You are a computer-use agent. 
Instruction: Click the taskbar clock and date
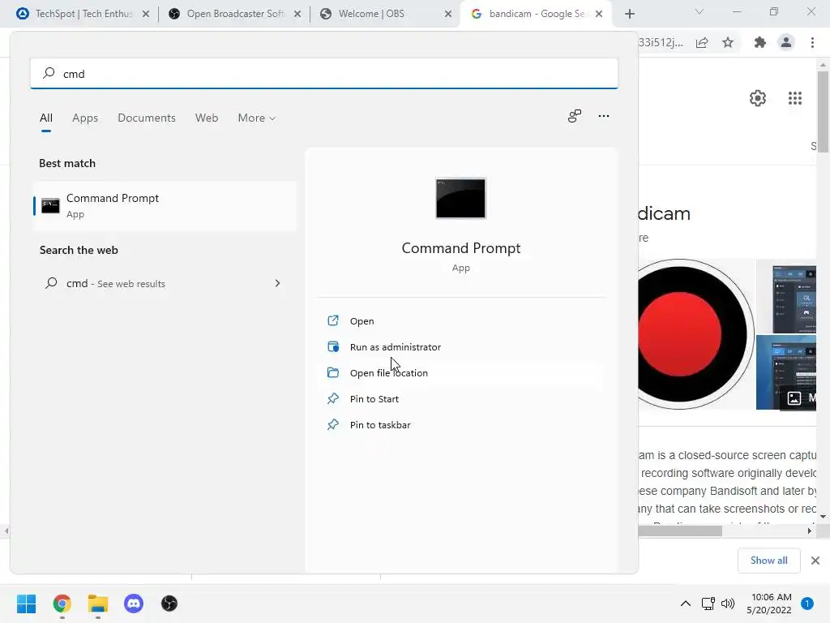point(768,604)
